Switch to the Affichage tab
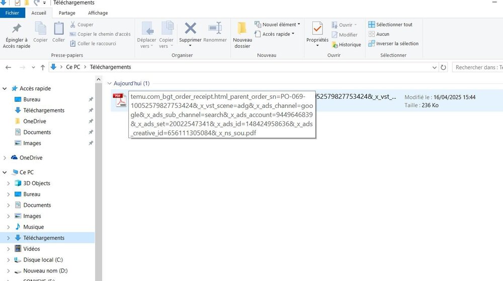Image resolution: width=503 pixels, height=281 pixels. [98, 13]
